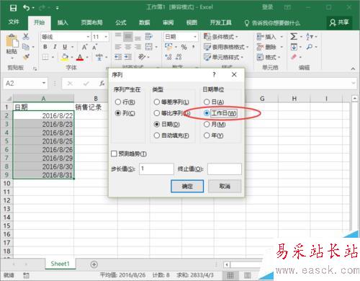Viewport: 360px width, 281px height.
Task: Click the Step value (步长值) input field
Action: click(156, 169)
